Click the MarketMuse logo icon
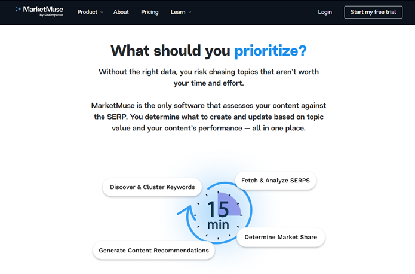The height and width of the screenshot is (274, 415). coord(18,10)
